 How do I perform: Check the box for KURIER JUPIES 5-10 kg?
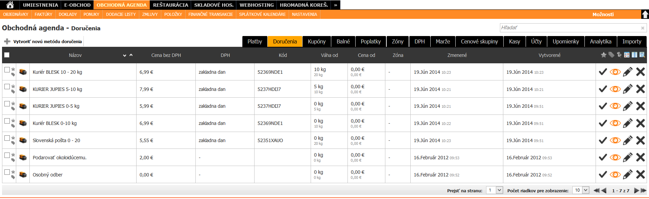point(7,87)
